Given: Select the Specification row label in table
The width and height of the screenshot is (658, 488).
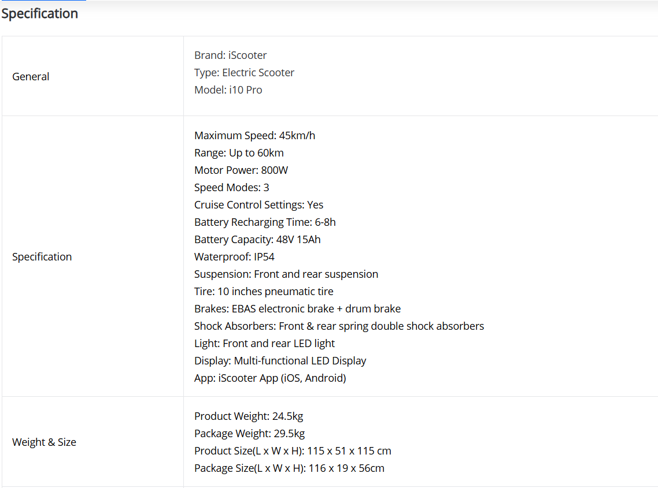Looking at the screenshot, I should (42, 256).
